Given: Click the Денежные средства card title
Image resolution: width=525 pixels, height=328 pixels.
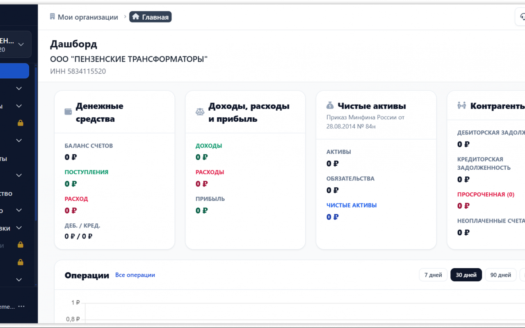Looking at the screenshot, I should point(100,112).
